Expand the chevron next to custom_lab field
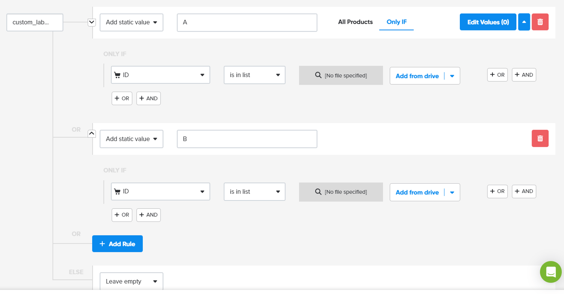 click(x=91, y=22)
